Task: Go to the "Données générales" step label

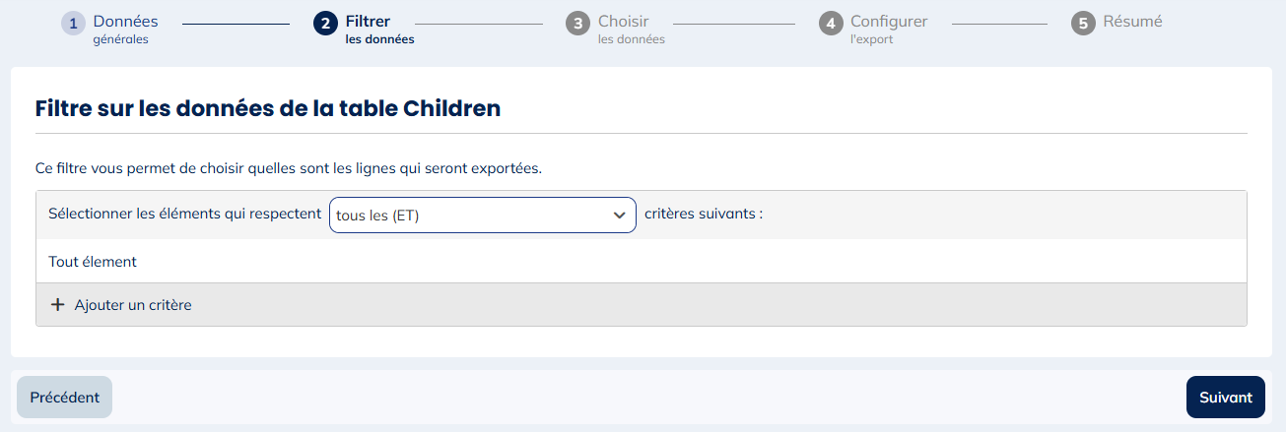Action: (125, 30)
